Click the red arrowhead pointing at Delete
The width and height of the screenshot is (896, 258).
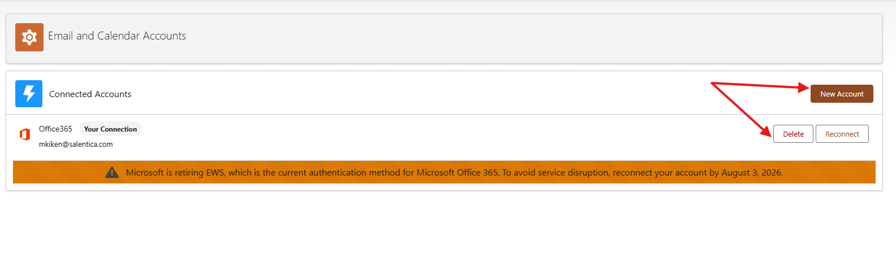pyautogui.click(x=765, y=132)
